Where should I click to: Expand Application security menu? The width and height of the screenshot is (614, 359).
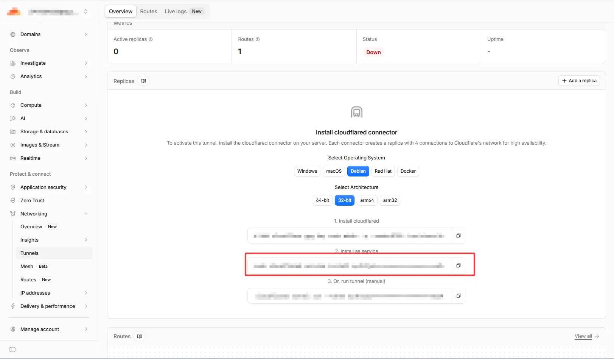pos(49,187)
